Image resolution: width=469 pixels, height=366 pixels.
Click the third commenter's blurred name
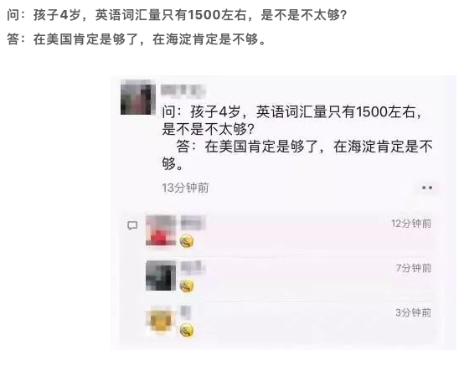pyautogui.click(x=186, y=312)
